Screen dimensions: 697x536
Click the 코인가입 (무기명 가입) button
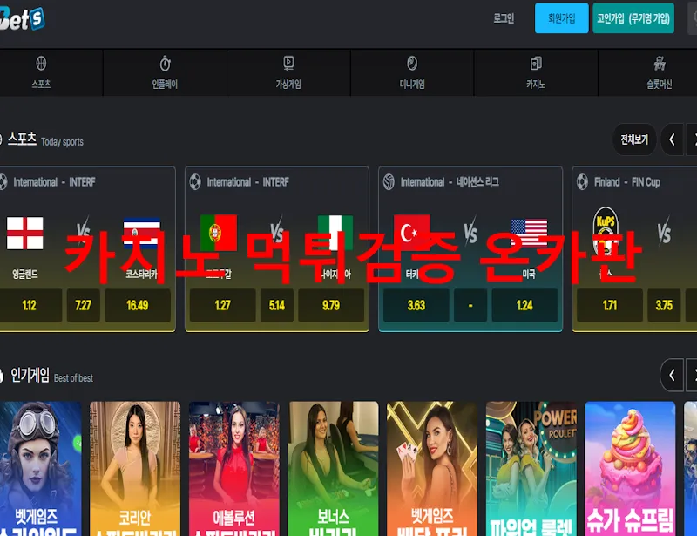pos(633,18)
